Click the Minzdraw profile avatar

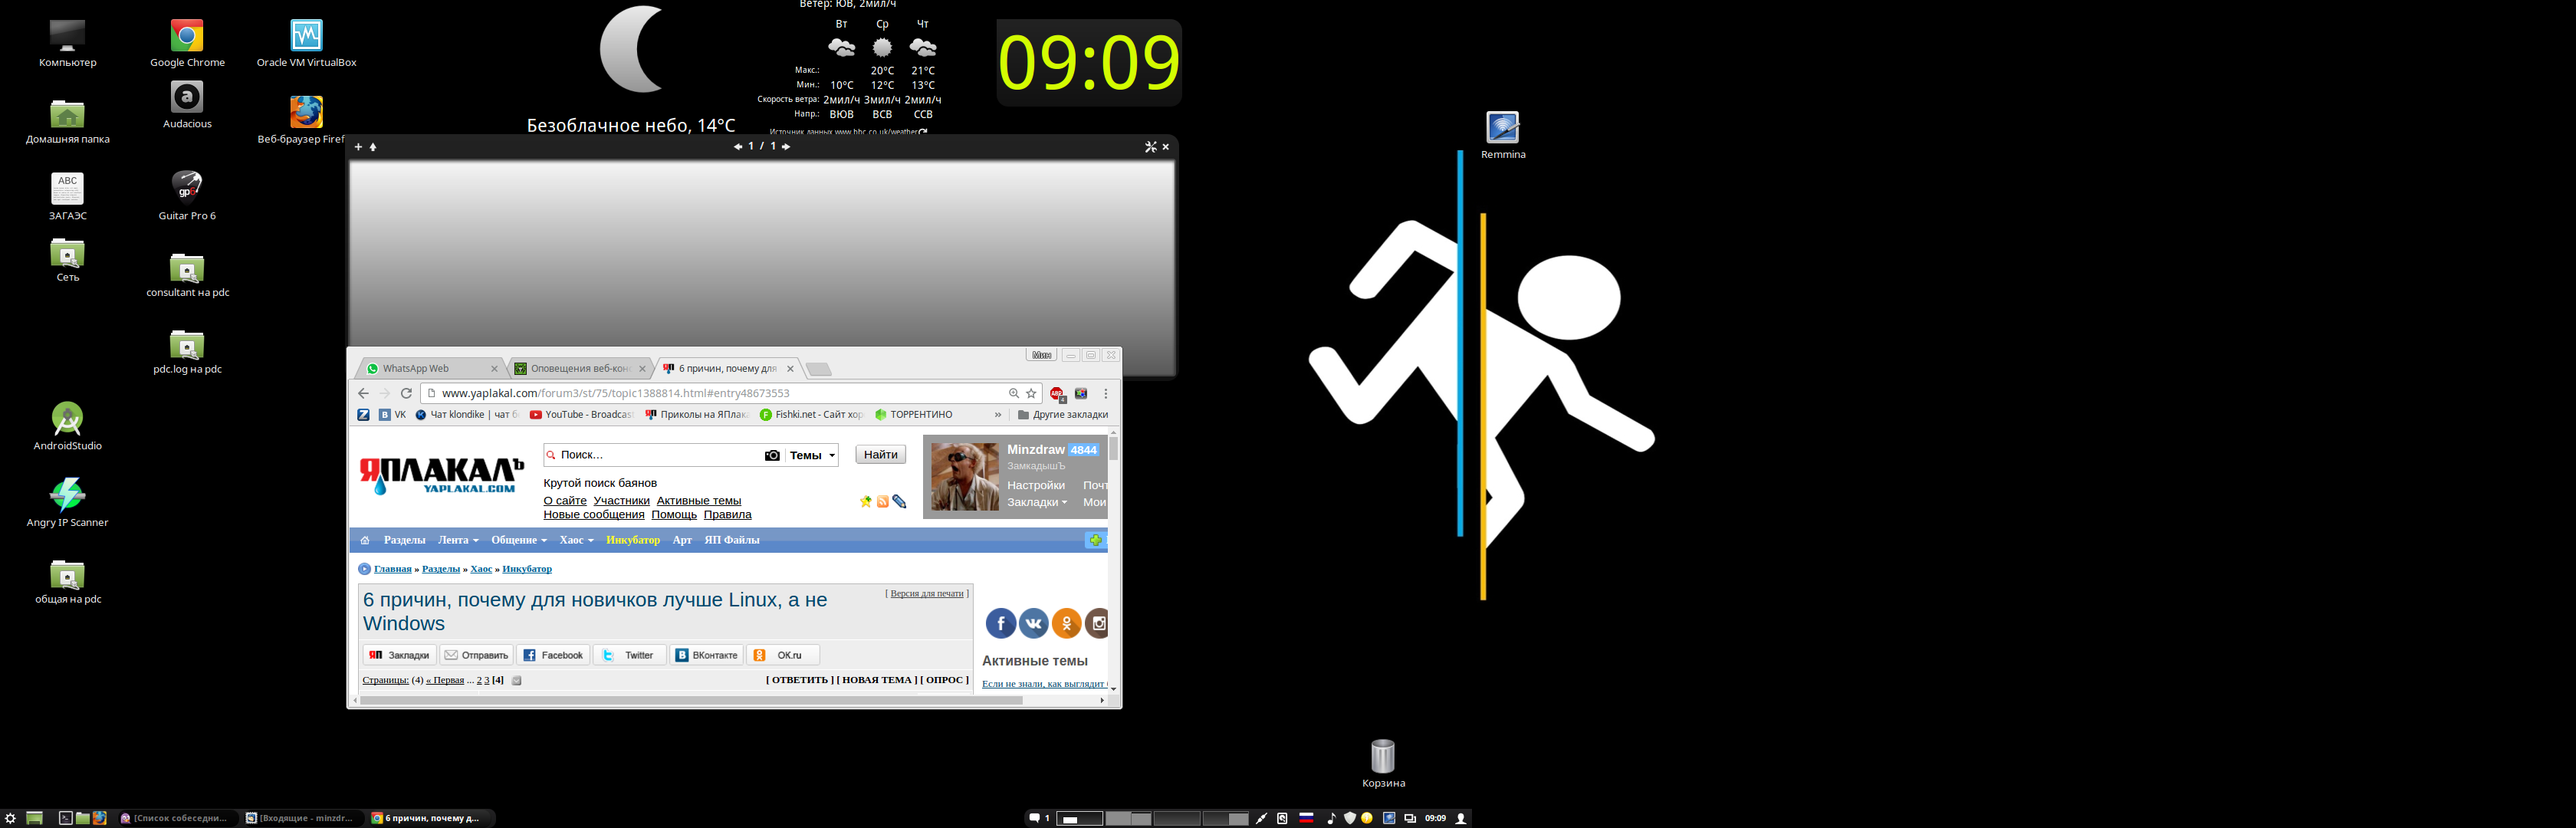pos(965,477)
